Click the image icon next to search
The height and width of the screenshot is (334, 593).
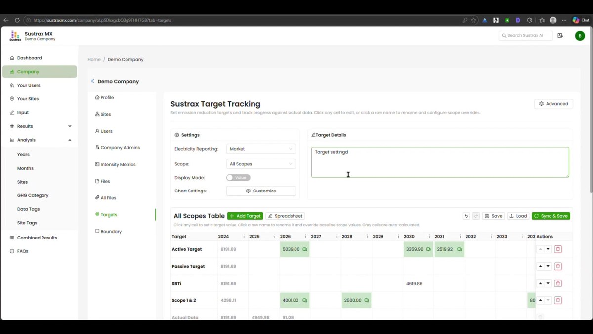(x=560, y=36)
